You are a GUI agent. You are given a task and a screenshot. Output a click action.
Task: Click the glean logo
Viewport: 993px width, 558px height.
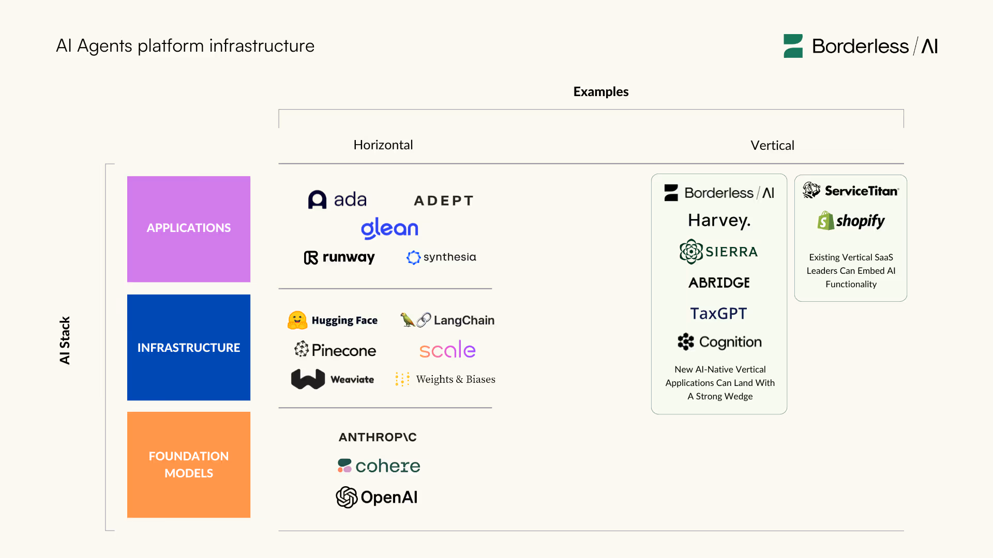pyautogui.click(x=389, y=228)
